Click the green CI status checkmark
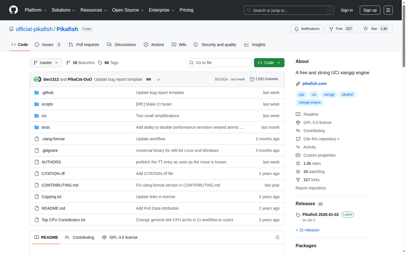The width and height of the screenshot is (406, 254). (159, 79)
